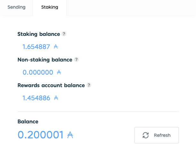The height and width of the screenshot is (149, 196).
Task: Click the circular arrows refresh icon
Action: click(x=146, y=135)
